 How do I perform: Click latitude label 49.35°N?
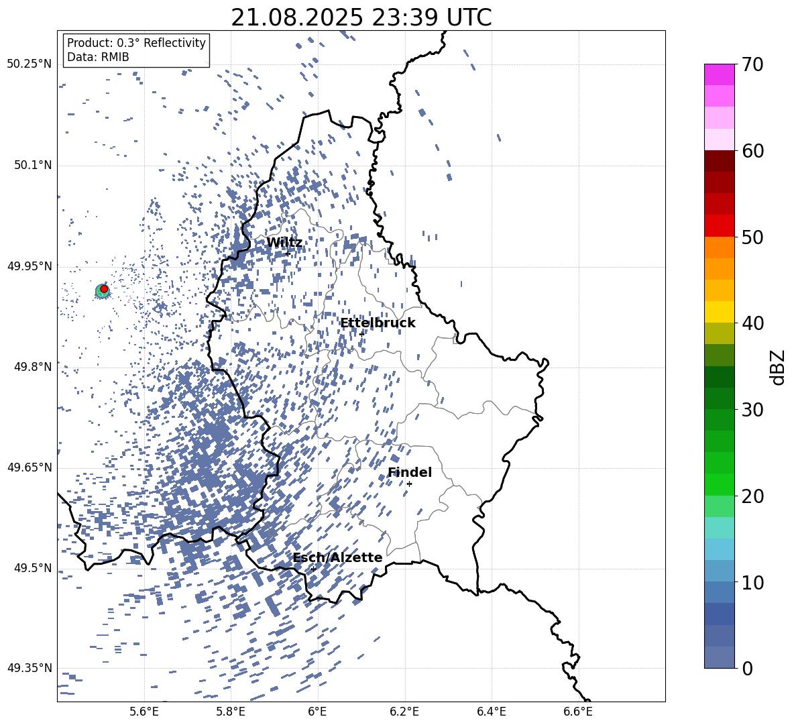[30, 668]
